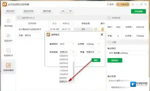The image size is (150, 91).
Task: Confirm the dialog with green 确定 button
Action: (x=96, y=60)
